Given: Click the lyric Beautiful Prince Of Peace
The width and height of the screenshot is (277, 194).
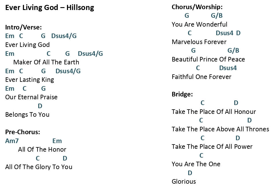Looking at the screenshot, I should (208, 59).
